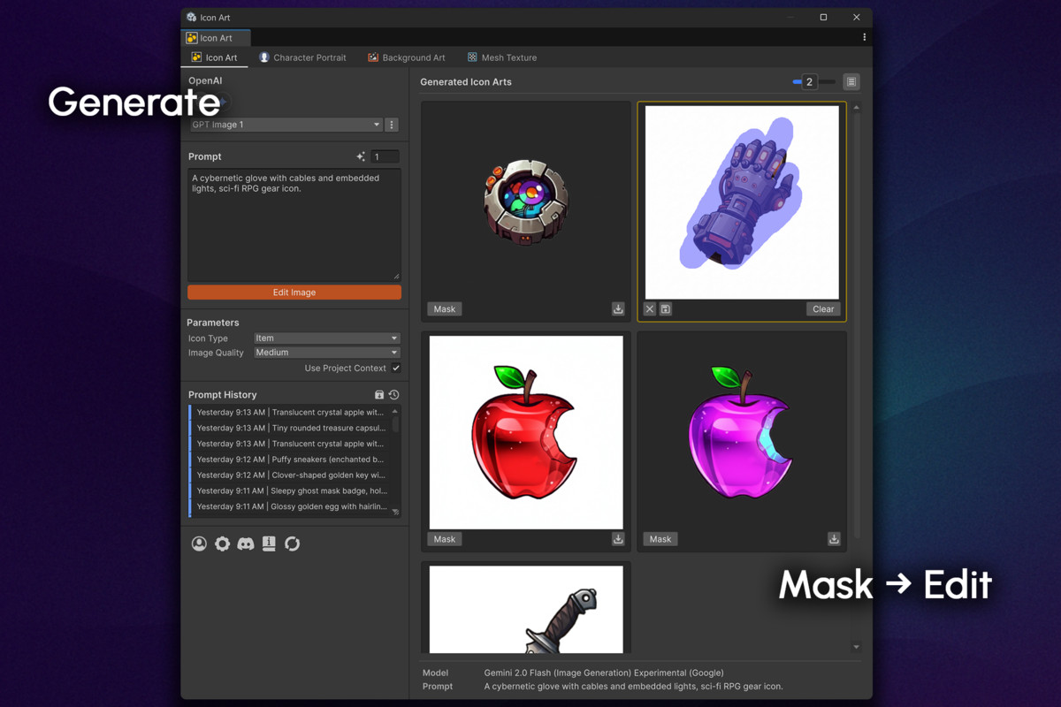
Task: Click Mask on the red apple icon
Action: pyautogui.click(x=444, y=538)
